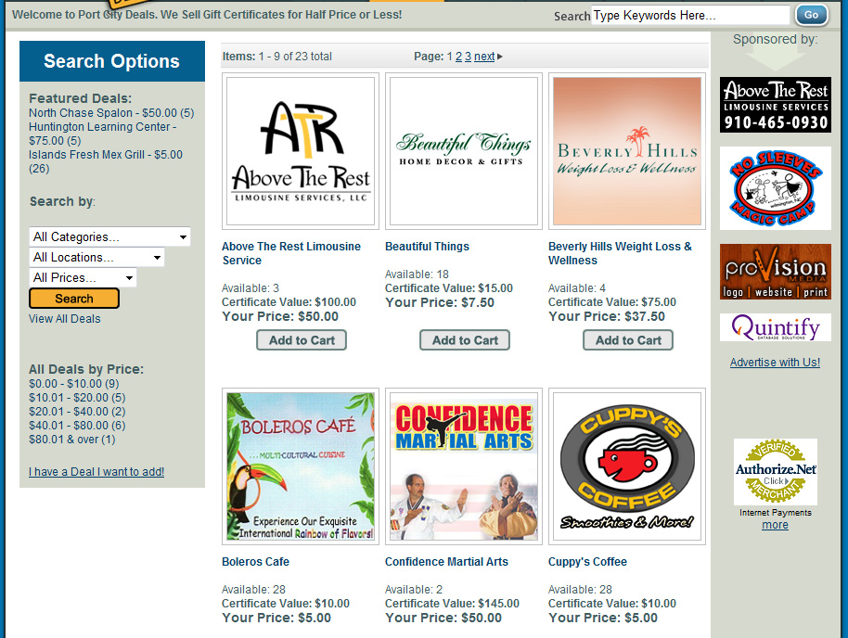Filter deals priced $40.01 - $80.00
The width and height of the screenshot is (848, 638).
click(77, 426)
